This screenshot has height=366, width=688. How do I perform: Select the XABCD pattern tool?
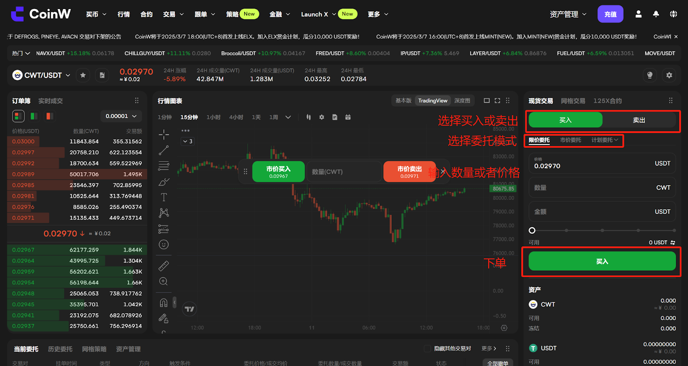163,213
